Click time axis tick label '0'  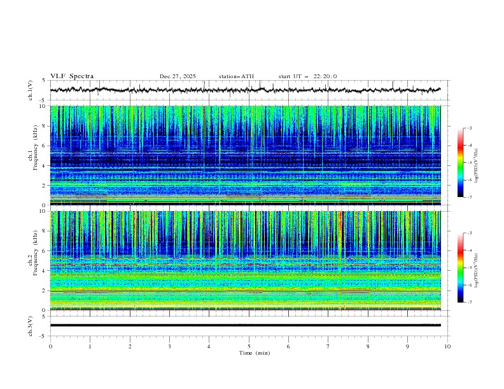click(50, 346)
